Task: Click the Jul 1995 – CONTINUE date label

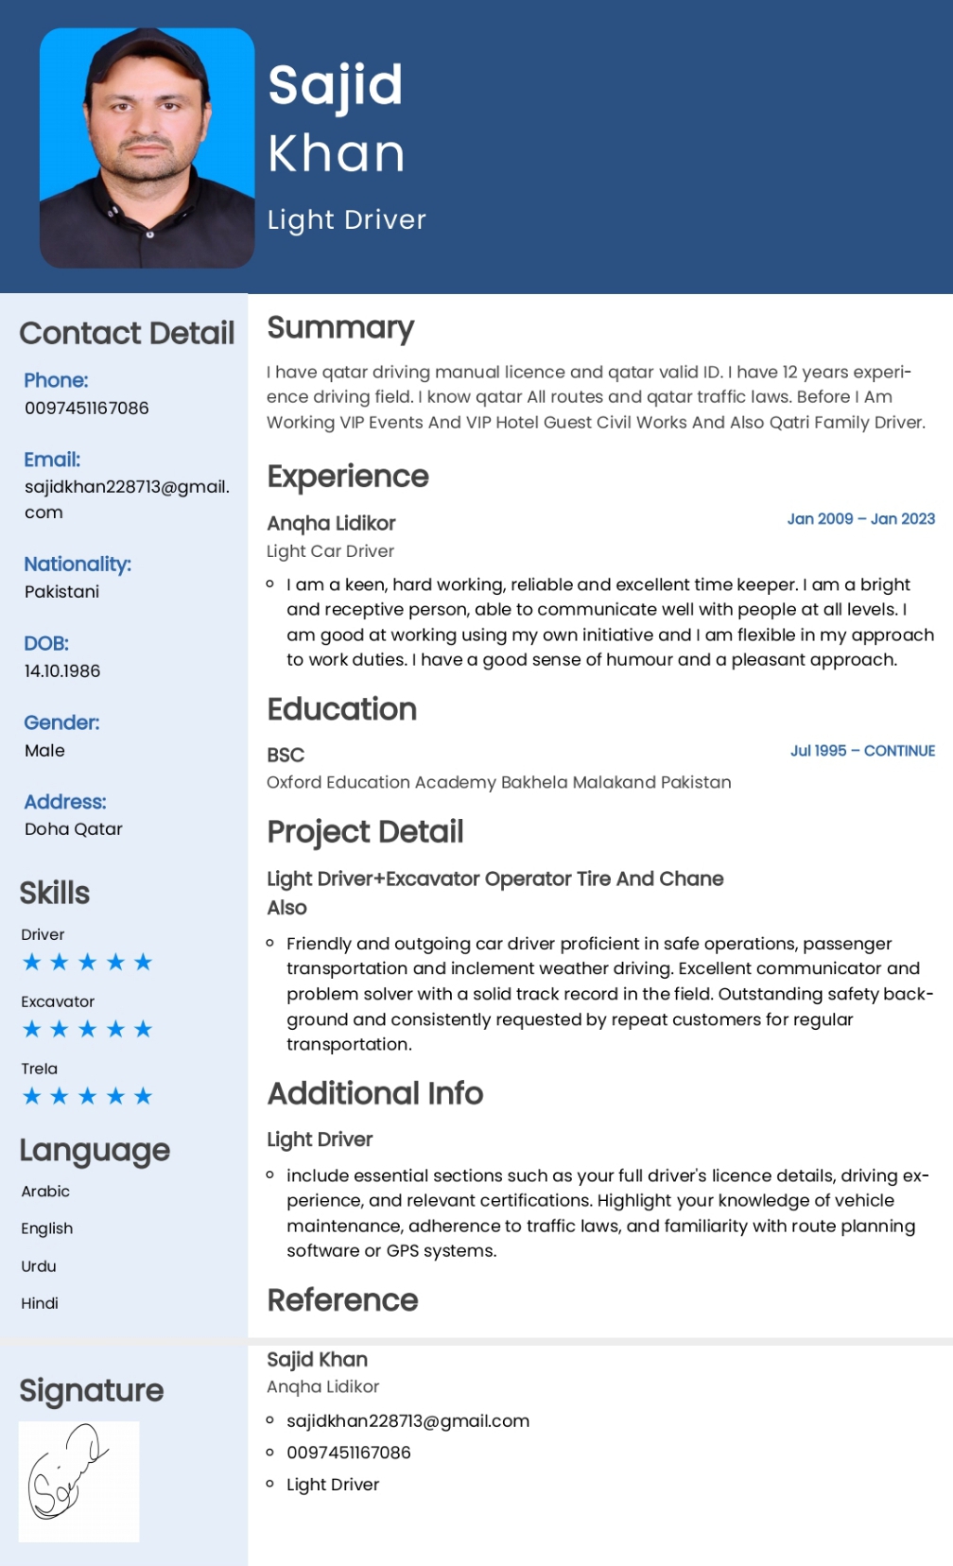Action: click(x=863, y=750)
